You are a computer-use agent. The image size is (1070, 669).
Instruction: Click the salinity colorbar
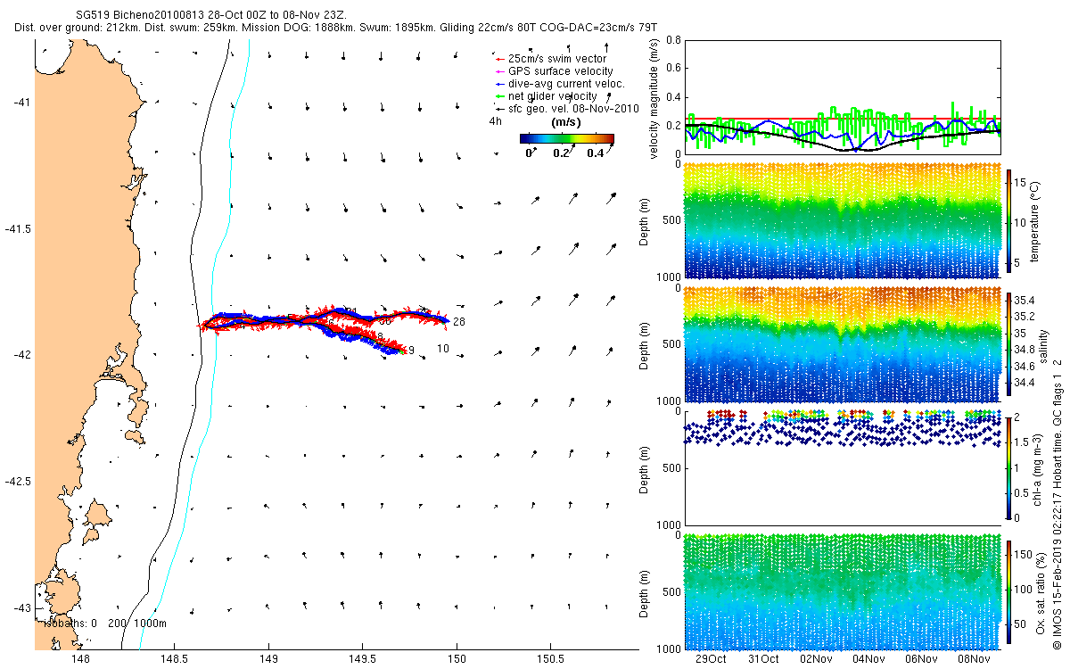point(1009,343)
